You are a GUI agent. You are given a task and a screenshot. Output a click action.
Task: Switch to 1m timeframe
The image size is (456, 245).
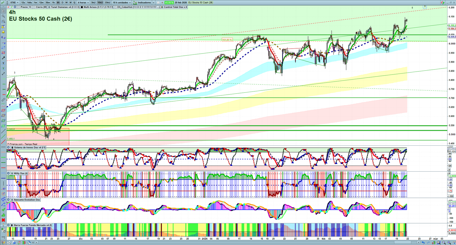[x=36, y=3]
